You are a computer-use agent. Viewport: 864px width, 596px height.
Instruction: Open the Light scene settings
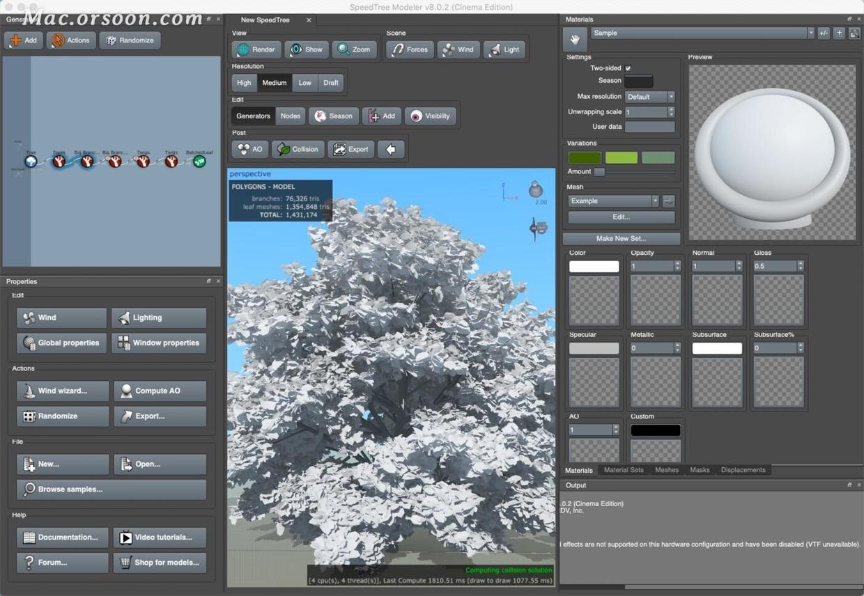pyautogui.click(x=504, y=49)
